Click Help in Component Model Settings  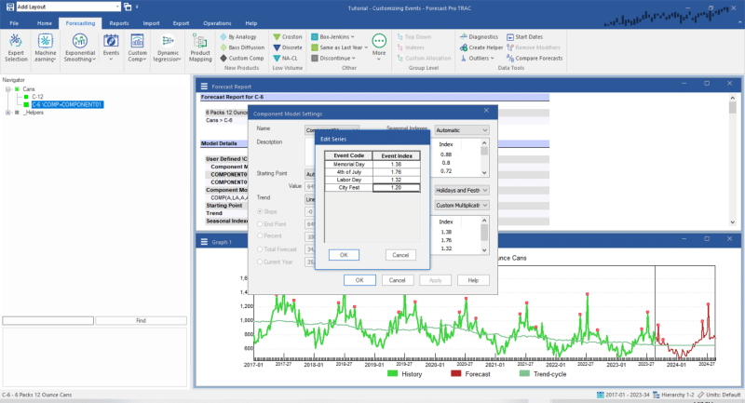click(473, 280)
